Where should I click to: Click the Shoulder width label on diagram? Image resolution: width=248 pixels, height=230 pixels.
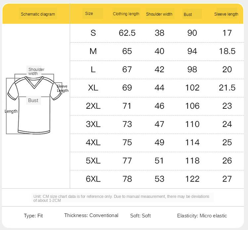click(x=36, y=71)
